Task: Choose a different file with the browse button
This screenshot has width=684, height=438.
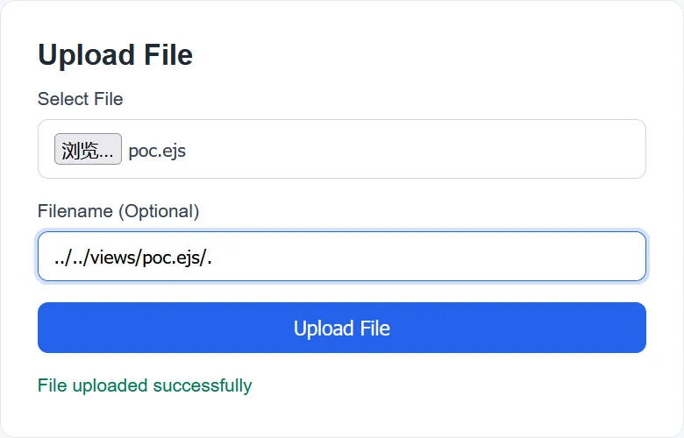Action: pos(88,150)
